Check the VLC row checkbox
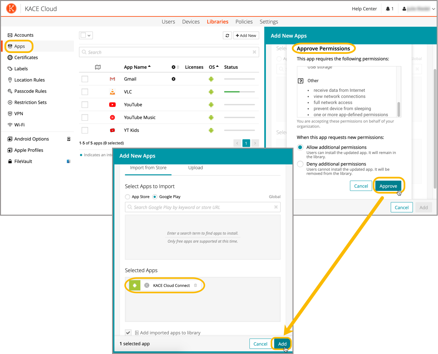438x354 pixels. click(85, 92)
